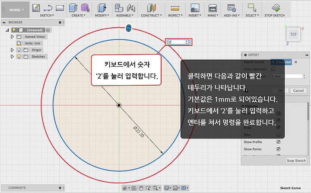The width and height of the screenshot is (311, 193).
Task: Click the Scripts and Add-Ins icon
Action: click(x=232, y=8)
